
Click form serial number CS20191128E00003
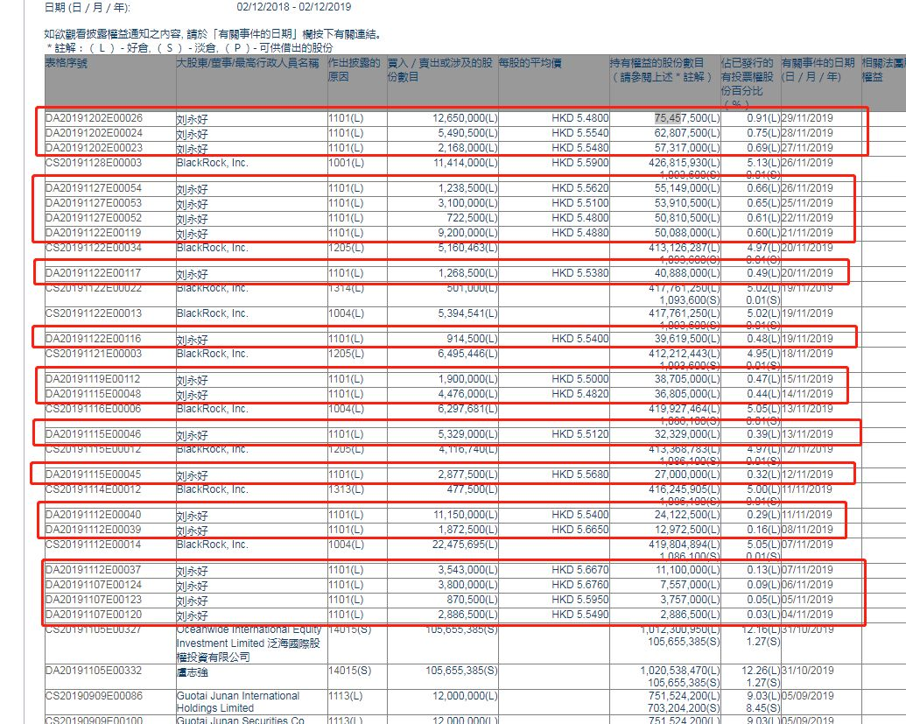coord(93,163)
